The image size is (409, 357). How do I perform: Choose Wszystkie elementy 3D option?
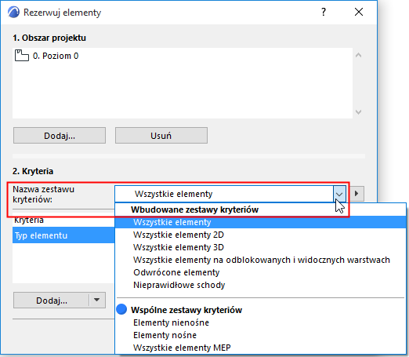[260, 247]
